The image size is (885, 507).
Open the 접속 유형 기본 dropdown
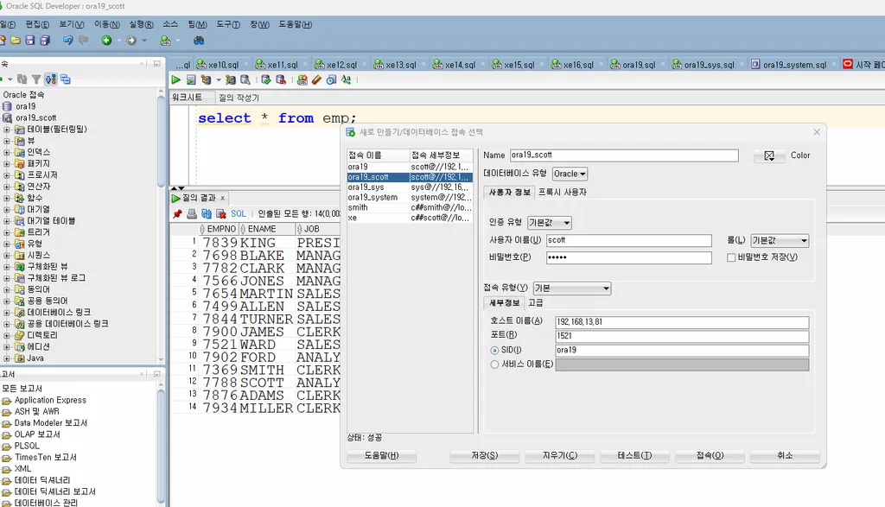click(572, 288)
